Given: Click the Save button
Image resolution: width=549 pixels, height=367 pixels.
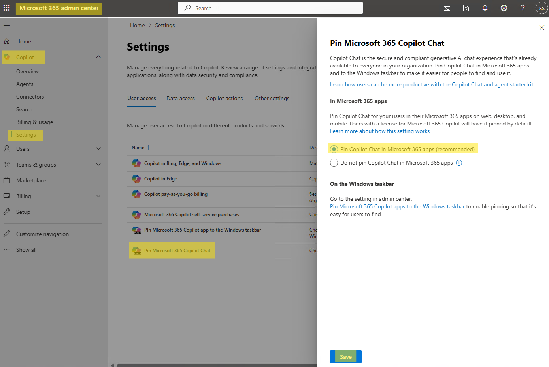Looking at the screenshot, I should pyautogui.click(x=345, y=357).
